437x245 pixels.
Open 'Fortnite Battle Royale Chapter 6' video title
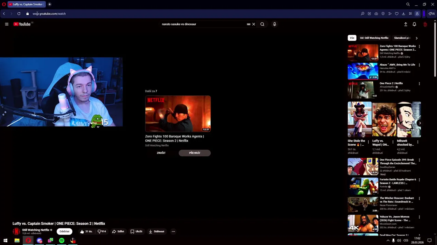click(x=398, y=181)
